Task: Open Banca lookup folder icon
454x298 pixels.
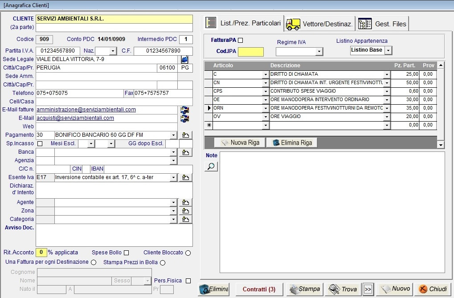Action: (x=186, y=152)
